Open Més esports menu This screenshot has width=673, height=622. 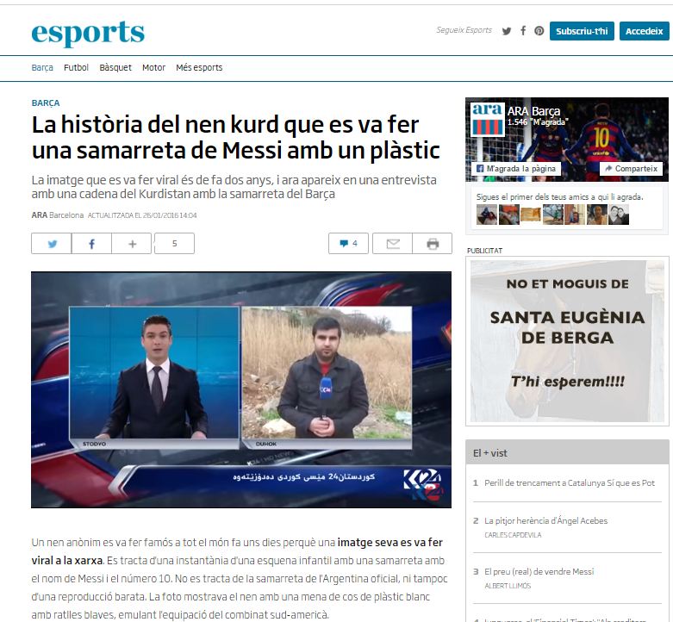[x=199, y=67]
